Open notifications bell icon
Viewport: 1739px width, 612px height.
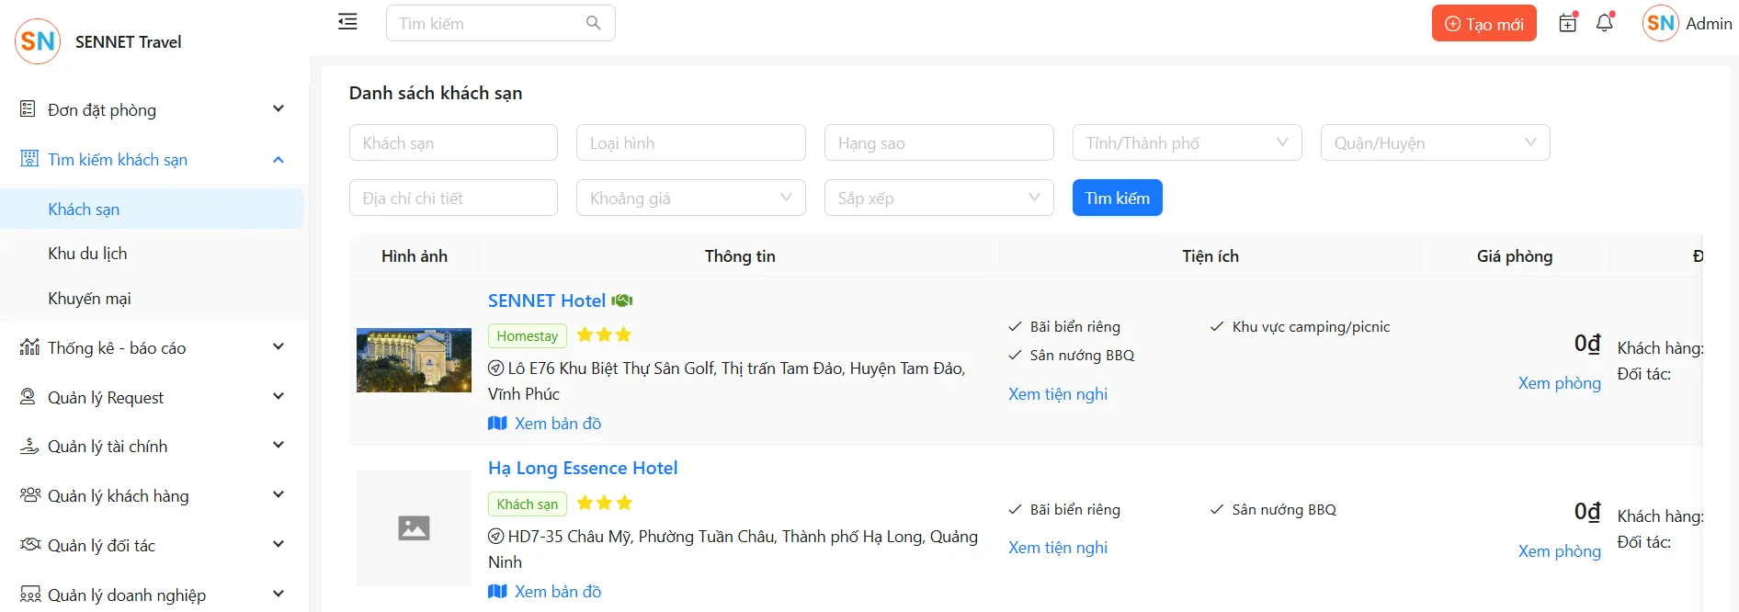(x=1605, y=23)
